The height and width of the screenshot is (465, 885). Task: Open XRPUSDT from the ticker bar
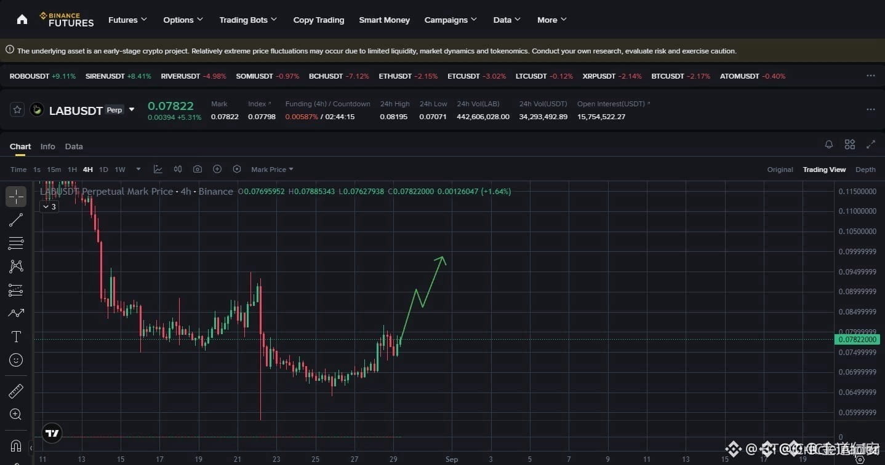tap(612, 76)
